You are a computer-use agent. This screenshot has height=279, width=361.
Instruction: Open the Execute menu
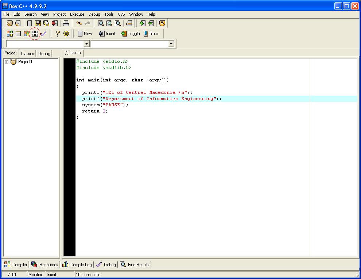(x=77, y=14)
